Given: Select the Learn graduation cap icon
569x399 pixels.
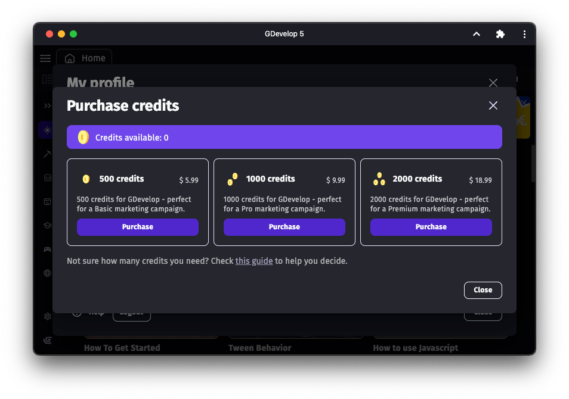Looking at the screenshot, I should (47, 225).
